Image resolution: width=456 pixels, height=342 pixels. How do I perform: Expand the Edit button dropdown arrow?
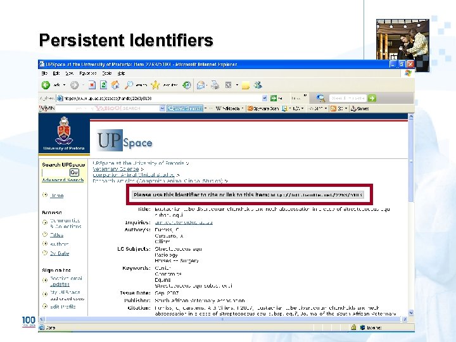click(237, 85)
